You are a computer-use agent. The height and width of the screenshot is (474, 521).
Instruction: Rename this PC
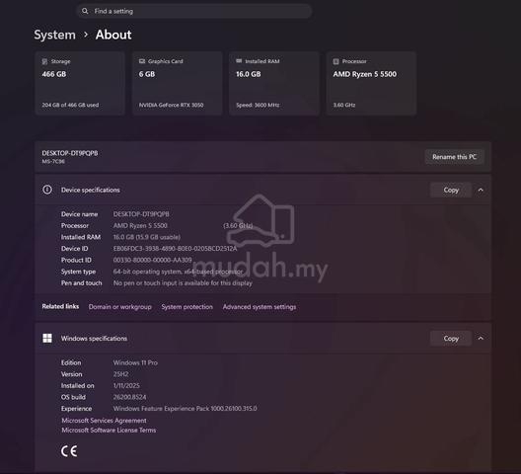454,157
